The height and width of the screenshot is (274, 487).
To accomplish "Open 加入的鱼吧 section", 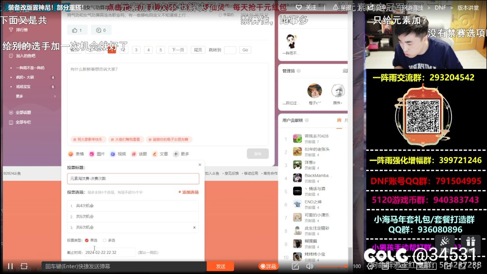I will click(25, 56).
